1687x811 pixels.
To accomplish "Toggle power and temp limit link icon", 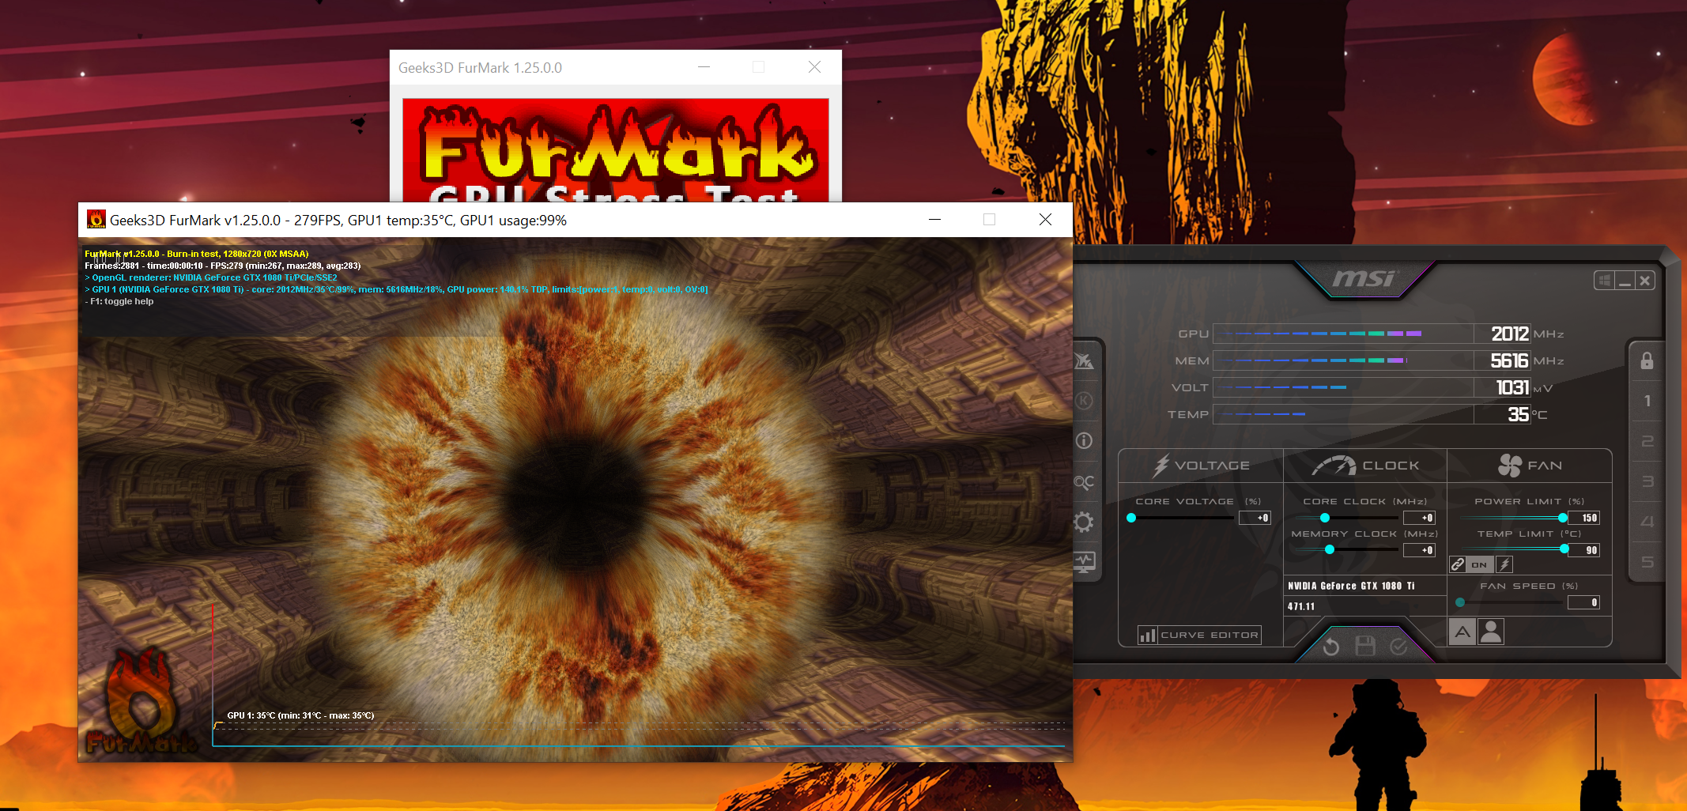I will coord(1458,564).
